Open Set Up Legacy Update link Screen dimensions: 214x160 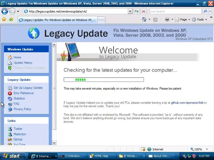point(28,88)
